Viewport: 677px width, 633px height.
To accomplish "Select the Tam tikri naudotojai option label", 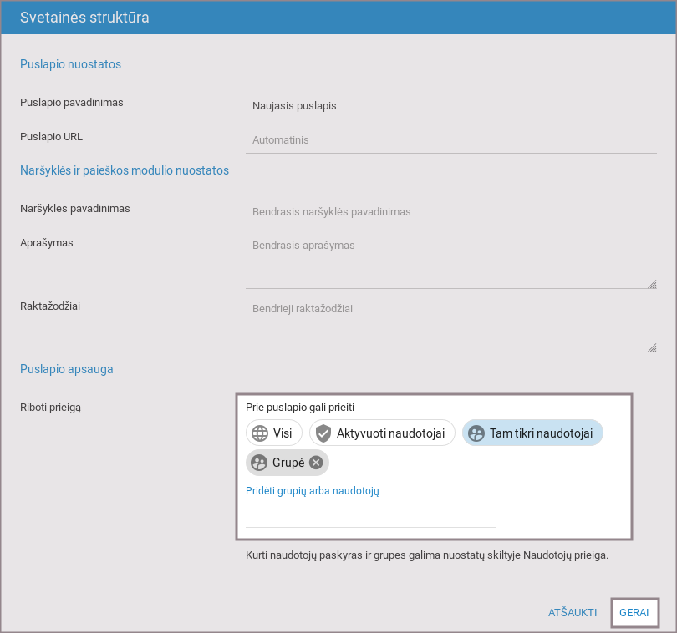I will (x=541, y=433).
